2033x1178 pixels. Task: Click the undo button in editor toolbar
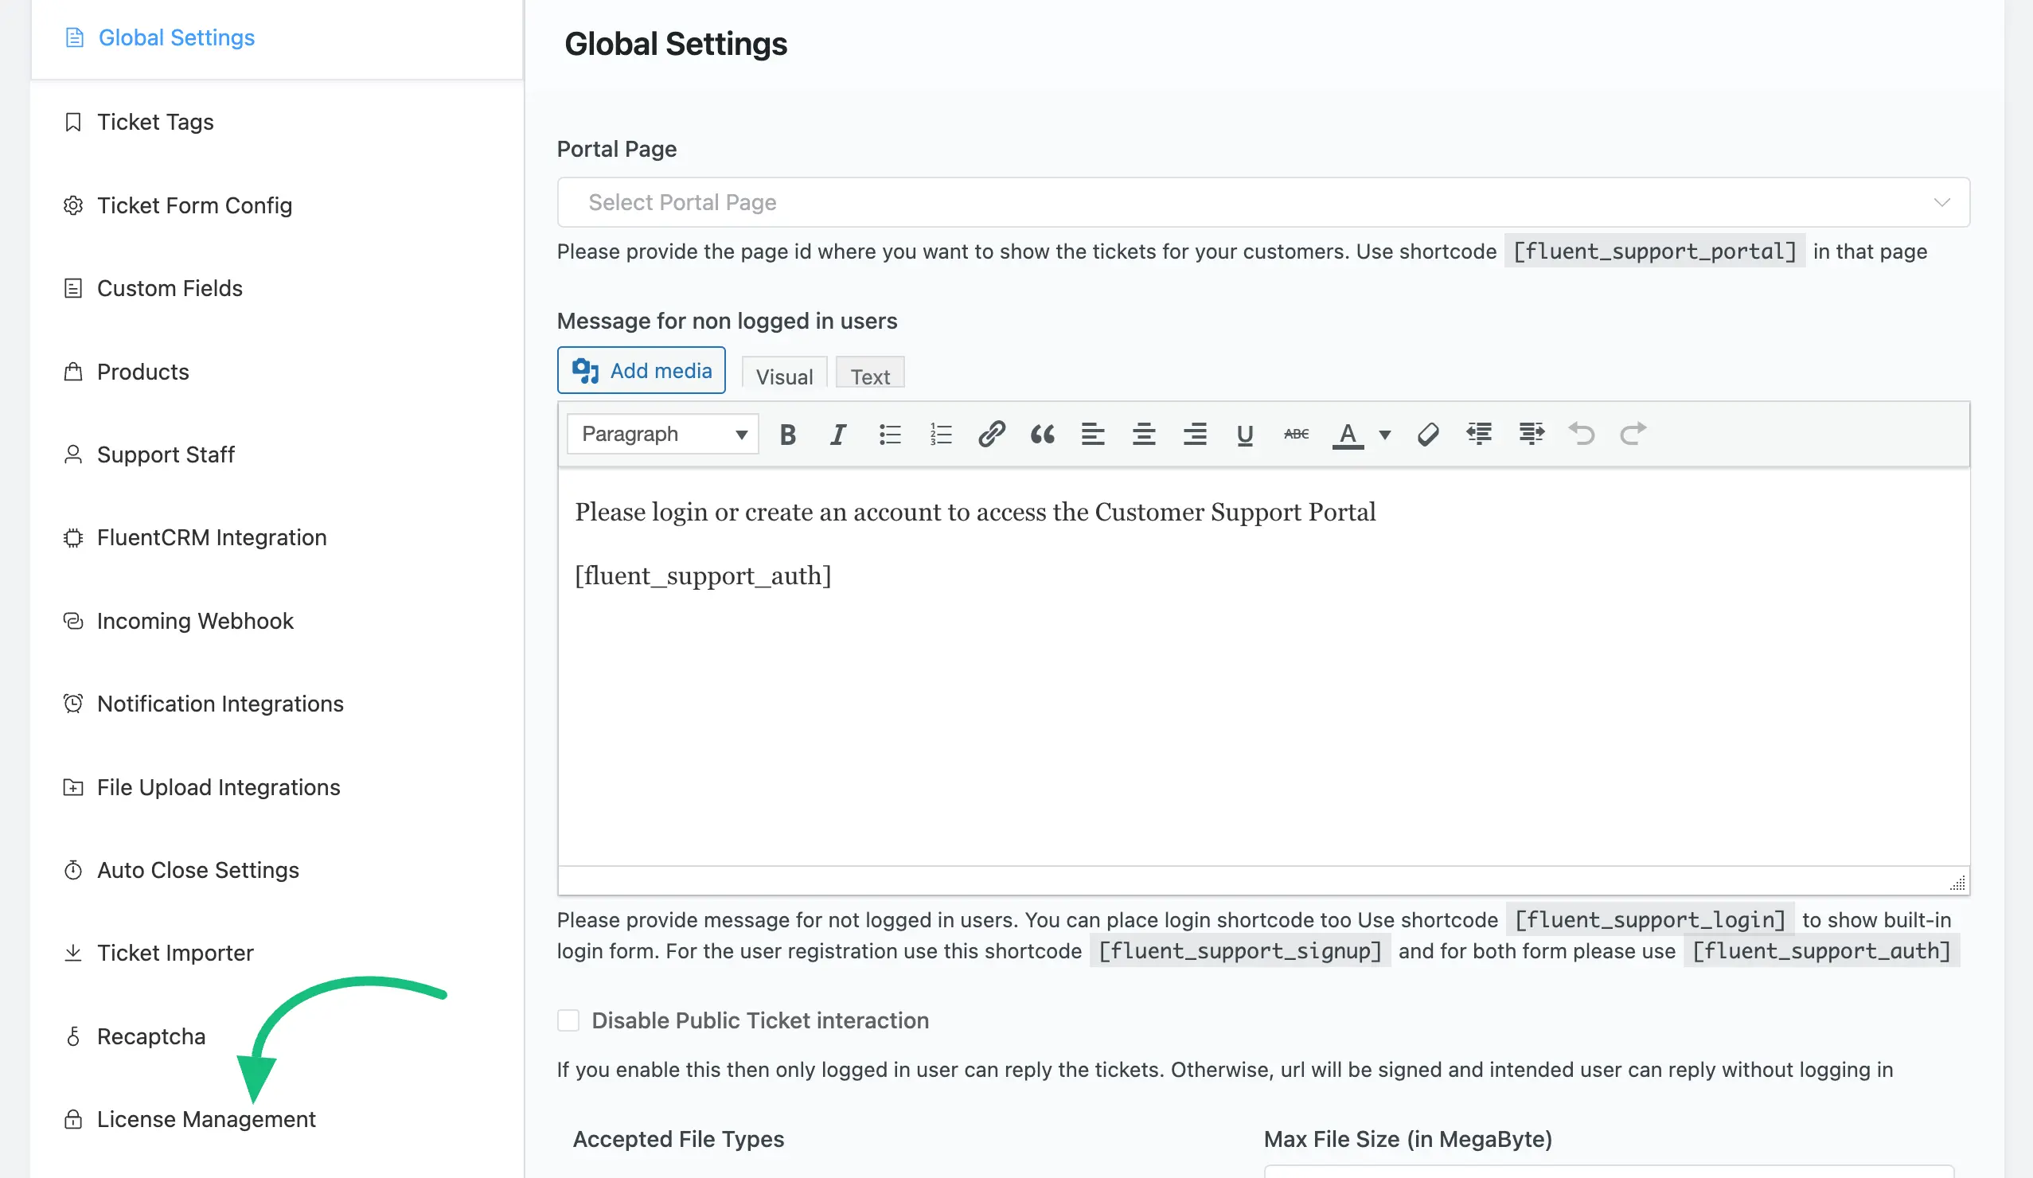coord(1580,433)
